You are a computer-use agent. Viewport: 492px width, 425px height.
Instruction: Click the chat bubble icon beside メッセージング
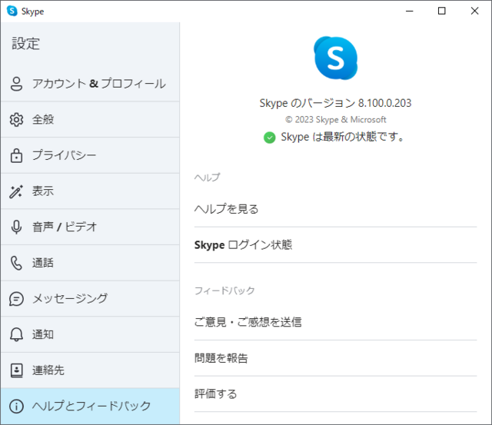coord(16,299)
